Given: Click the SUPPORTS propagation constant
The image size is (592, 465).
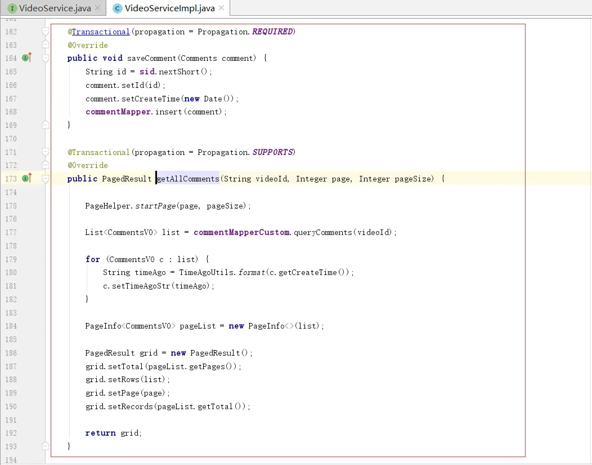Looking at the screenshot, I should [x=272, y=152].
